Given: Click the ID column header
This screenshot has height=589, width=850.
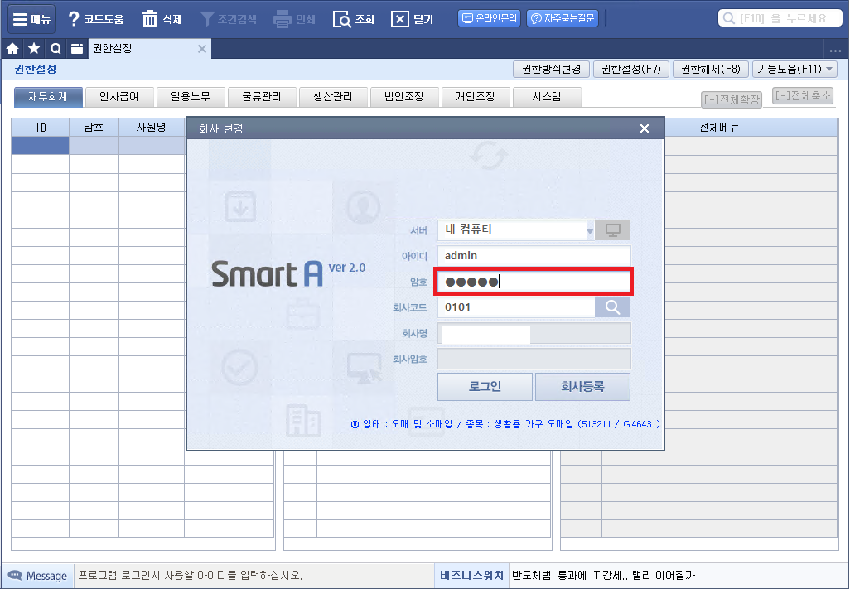Looking at the screenshot, I should [x=41, y=128].
